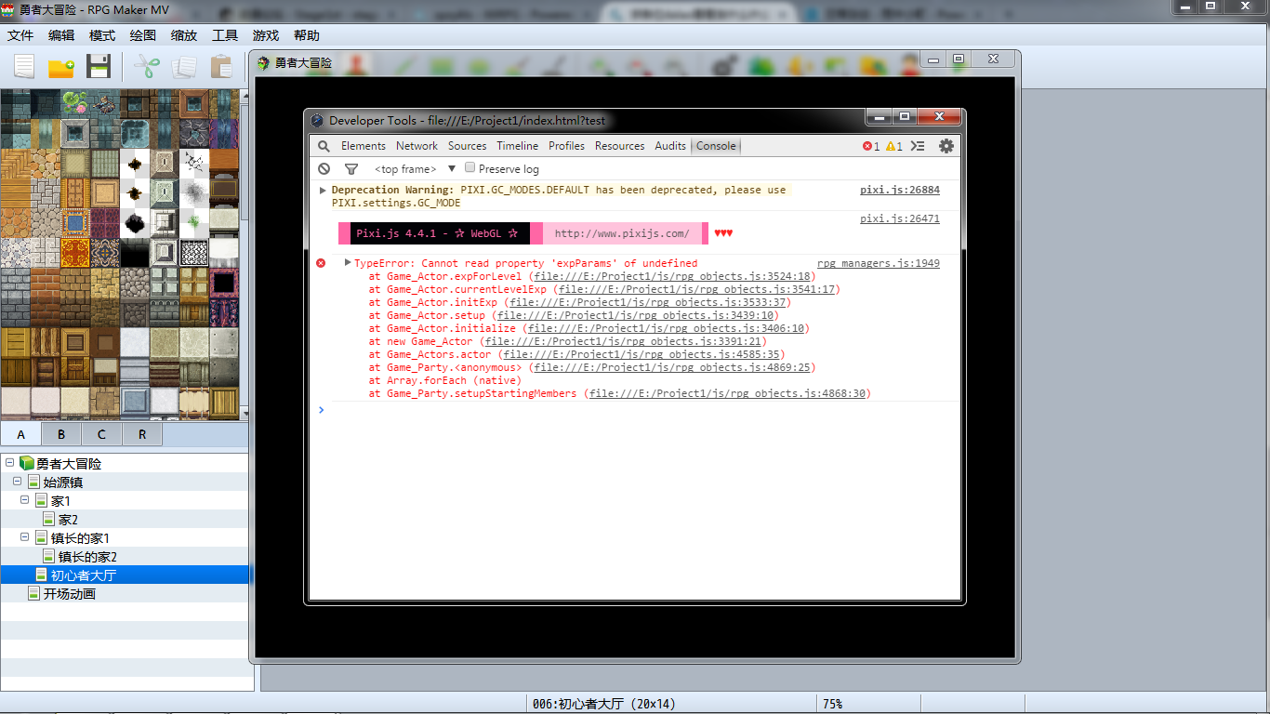This screenshot has height=714, width=1270.
Task: Click the yellow warning count indicator
Action: pos(894,146)
